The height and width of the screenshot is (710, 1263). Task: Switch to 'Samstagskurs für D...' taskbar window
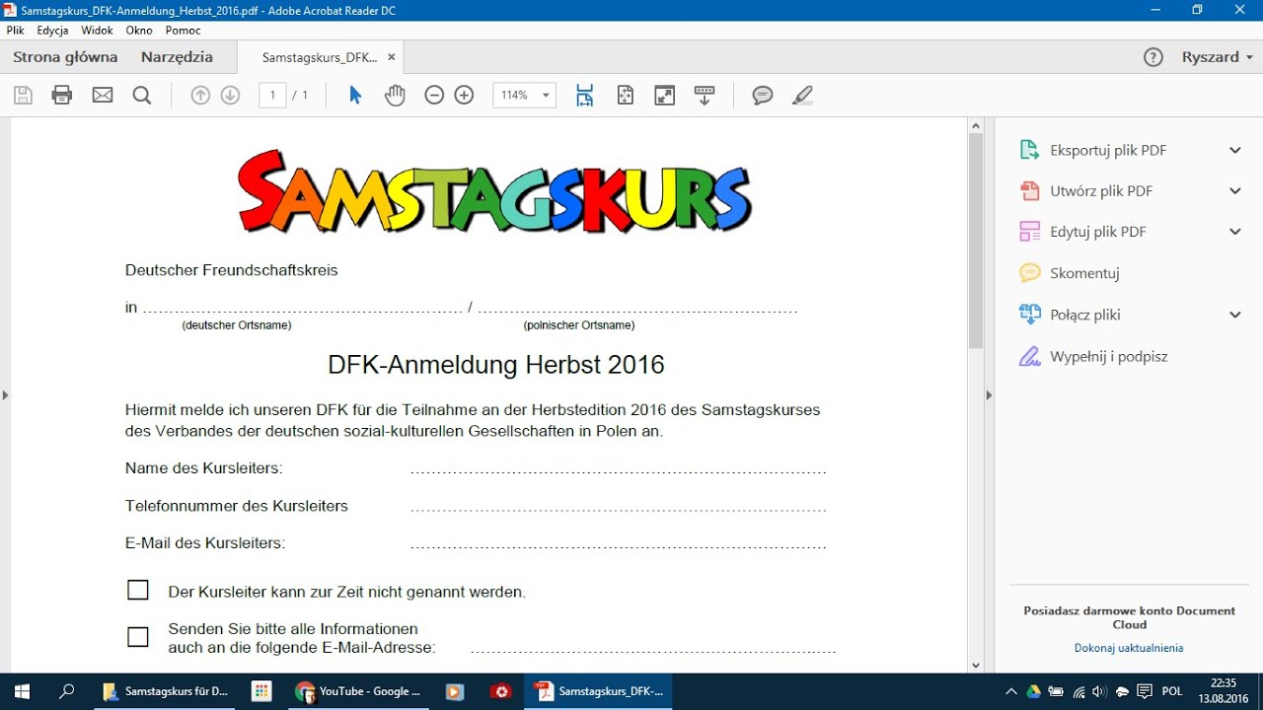coord(166,691)
